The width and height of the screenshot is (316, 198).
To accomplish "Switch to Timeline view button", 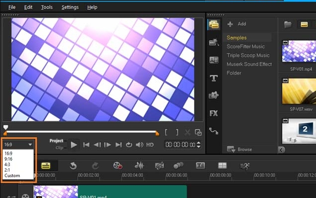I will pos(46,166).
